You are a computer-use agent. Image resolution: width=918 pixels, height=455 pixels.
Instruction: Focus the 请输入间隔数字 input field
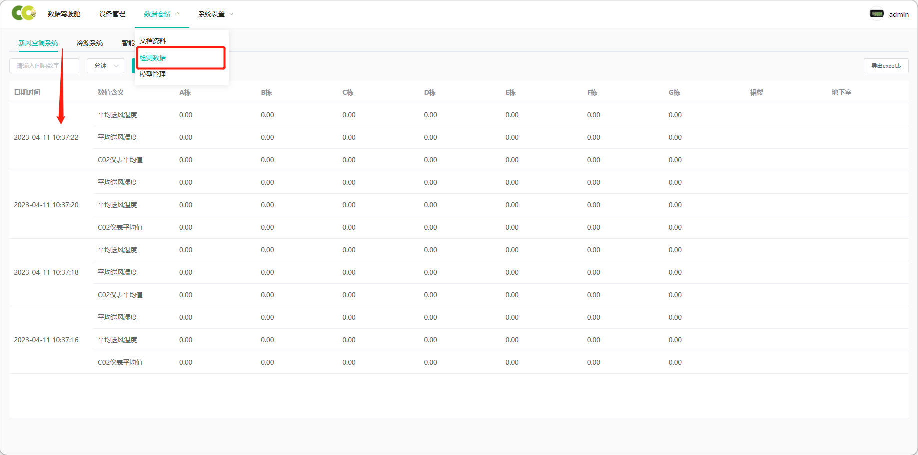pos(44,66)
